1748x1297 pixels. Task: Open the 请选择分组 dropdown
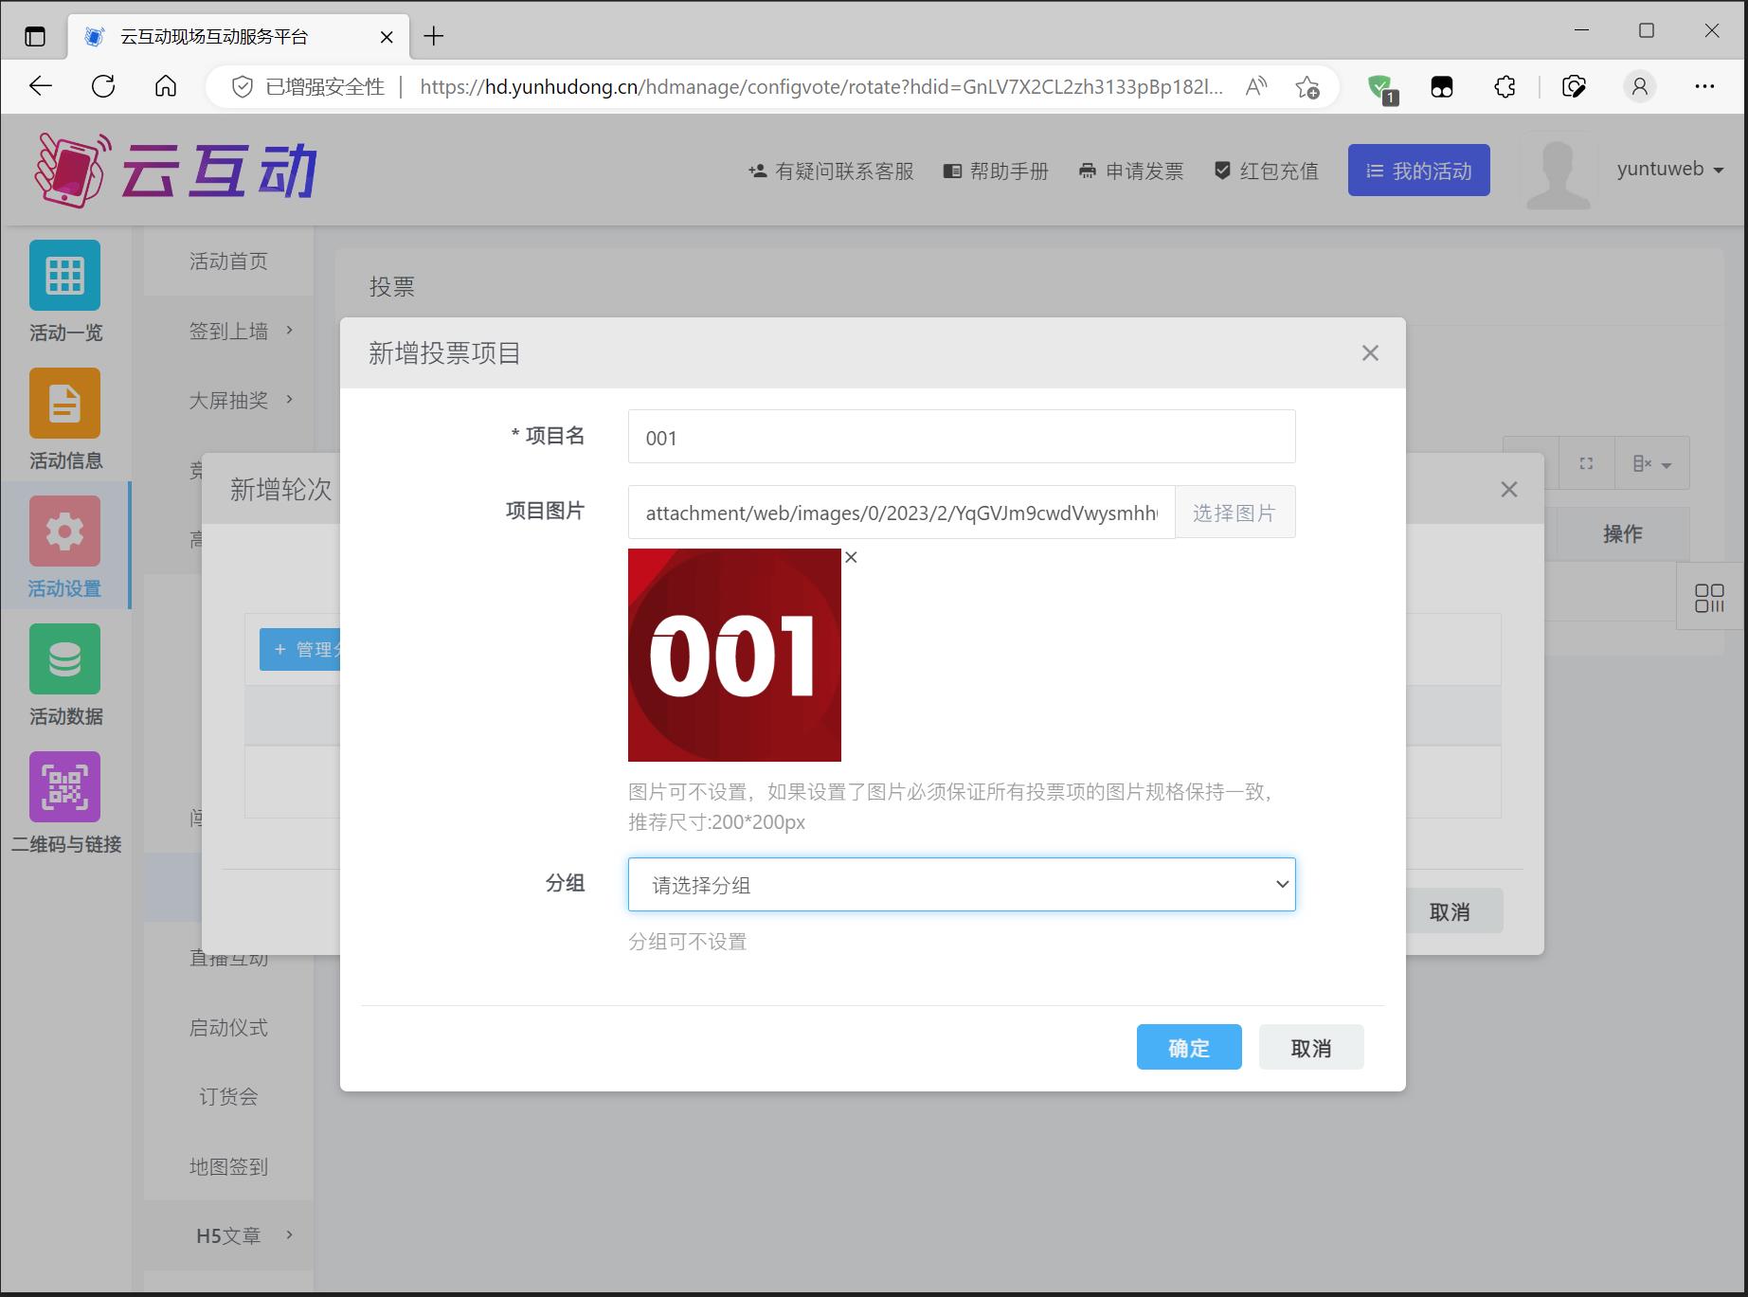click(961, 885)
